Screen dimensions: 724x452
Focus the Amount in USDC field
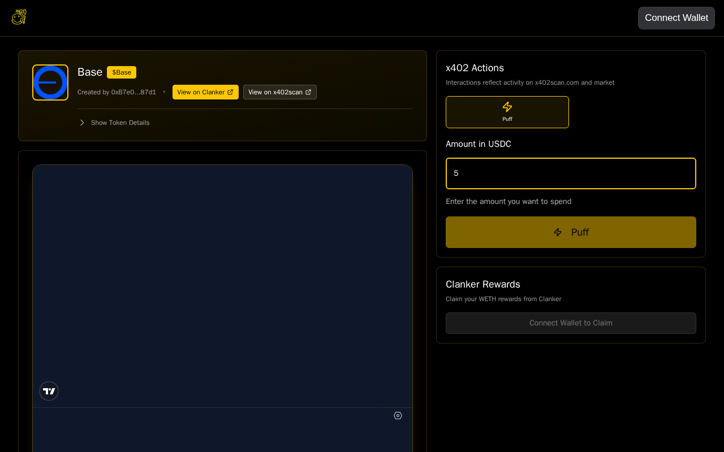click(571, 173)
